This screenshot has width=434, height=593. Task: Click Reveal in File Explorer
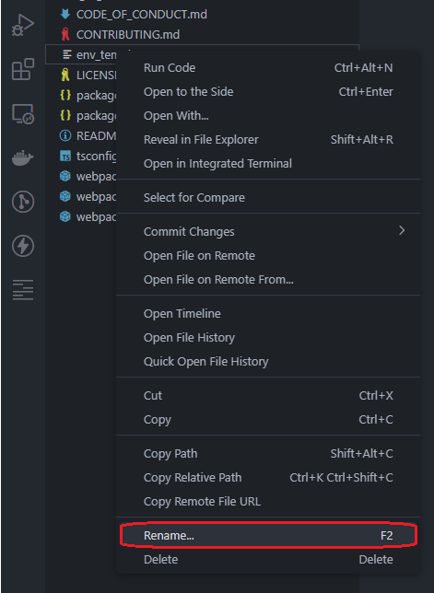tap(268, 140)
